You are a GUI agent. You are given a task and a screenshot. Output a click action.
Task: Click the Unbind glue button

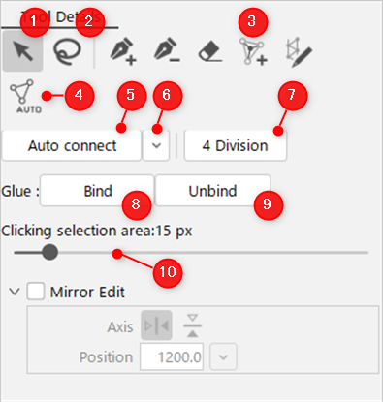212,191
